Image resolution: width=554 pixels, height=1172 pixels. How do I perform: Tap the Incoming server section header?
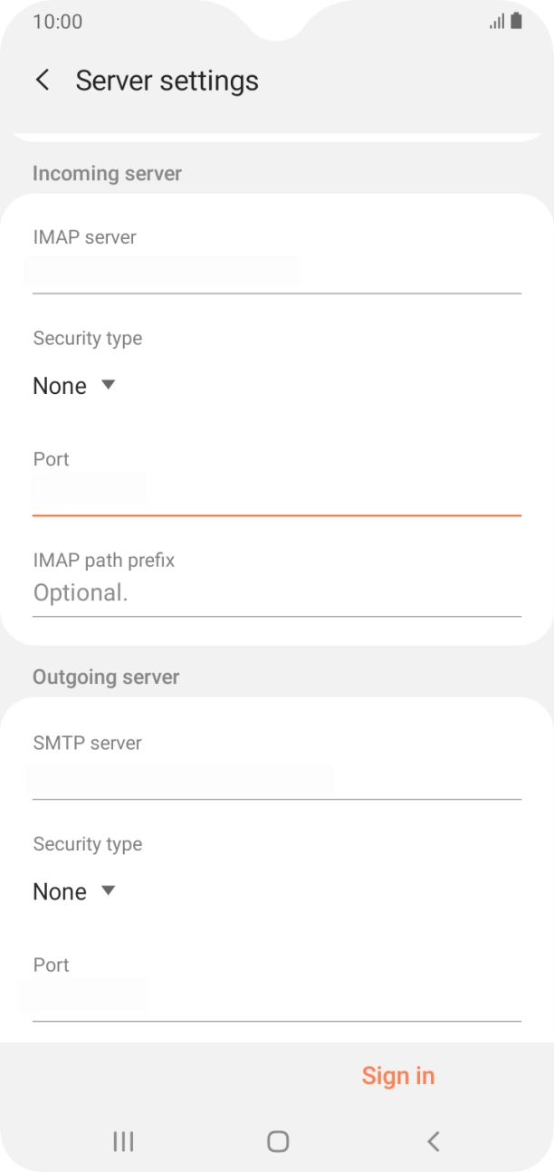tap(107, 173)
